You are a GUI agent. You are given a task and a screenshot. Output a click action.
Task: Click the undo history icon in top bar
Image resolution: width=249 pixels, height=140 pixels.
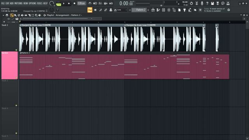191,3
